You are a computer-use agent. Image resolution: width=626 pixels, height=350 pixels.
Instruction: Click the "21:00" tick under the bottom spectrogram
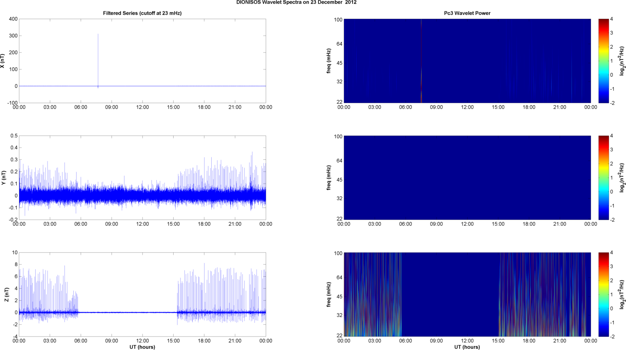click(560, 341)
